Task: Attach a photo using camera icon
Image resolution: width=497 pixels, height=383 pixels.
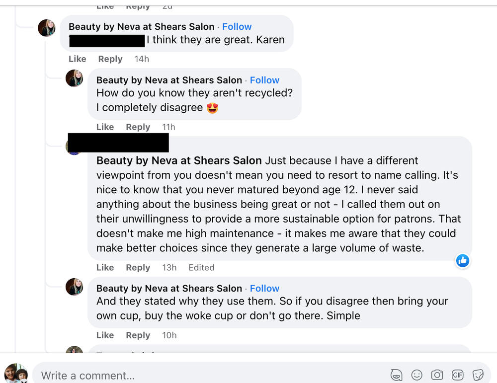Action: (x=437, y=375)
